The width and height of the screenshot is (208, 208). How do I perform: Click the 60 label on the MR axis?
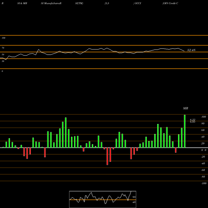tap(203, 130)
